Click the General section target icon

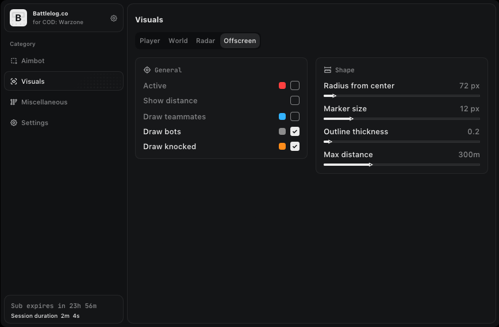147,70
